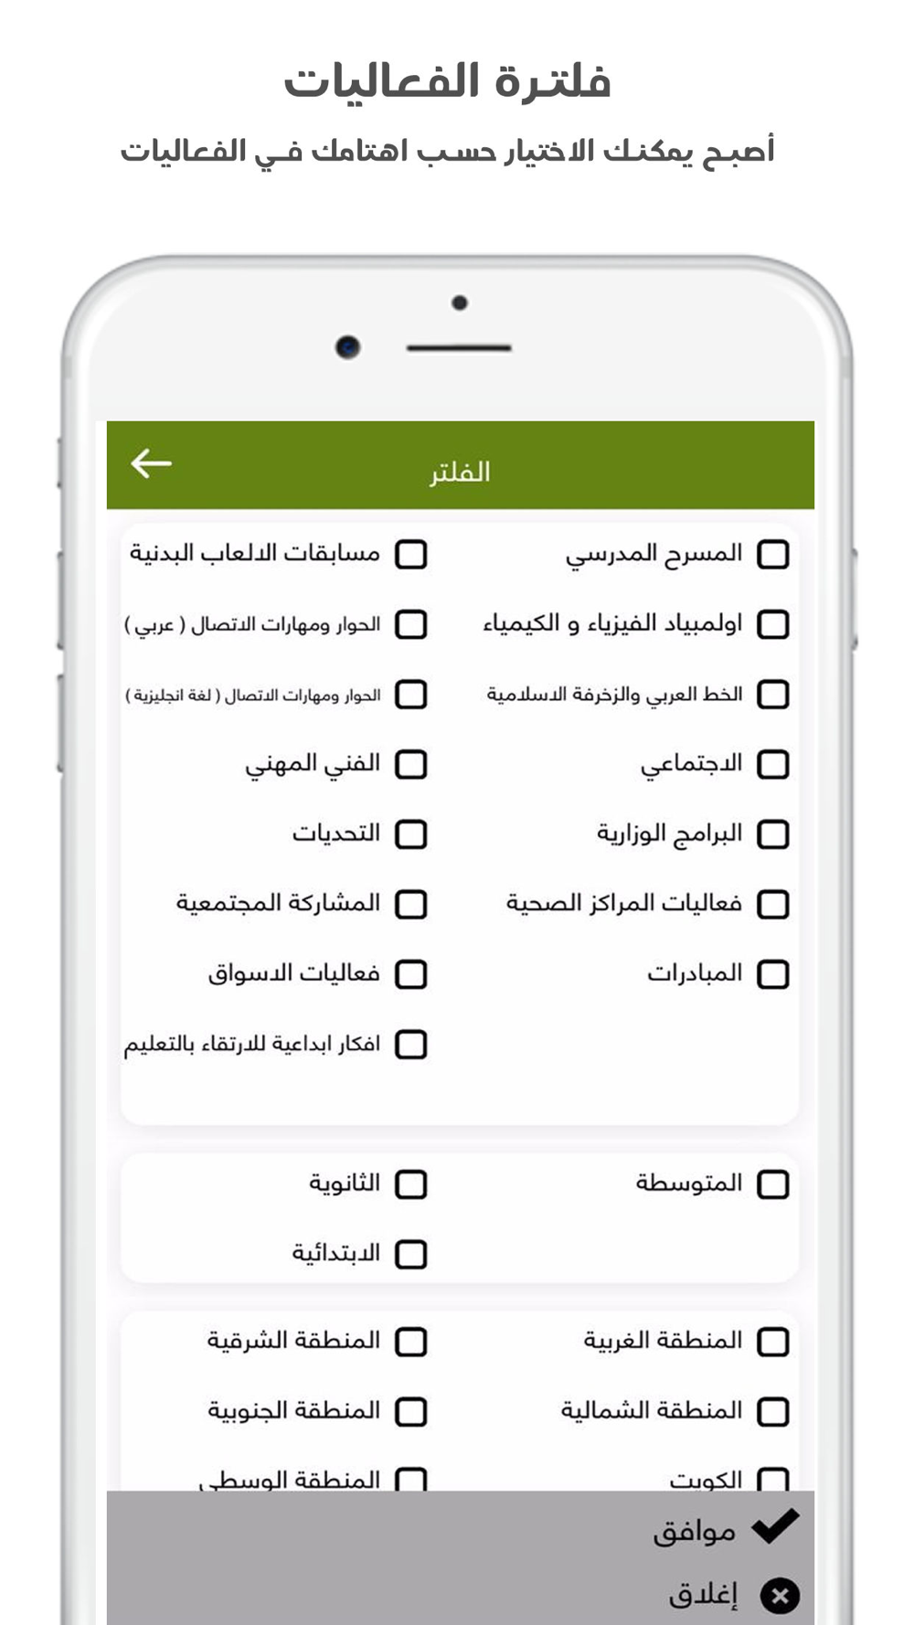The image size is (914, 1625).
Task: Select the المبادرات checkbox
Action: [773, 974]
